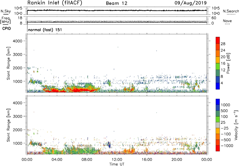Click the '4' label on power colorbar
239x166 pixels.
(x=222, y=83)
